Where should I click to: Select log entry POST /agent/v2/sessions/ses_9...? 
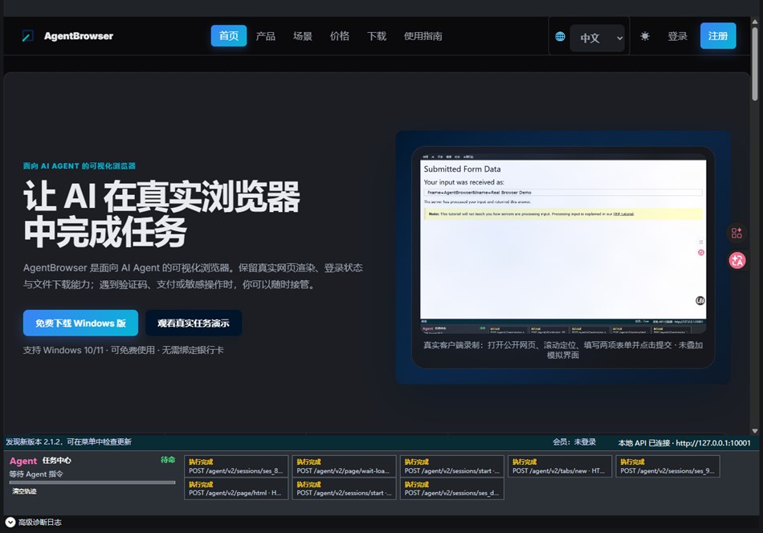pyautogui.click(x=667, y=466)
